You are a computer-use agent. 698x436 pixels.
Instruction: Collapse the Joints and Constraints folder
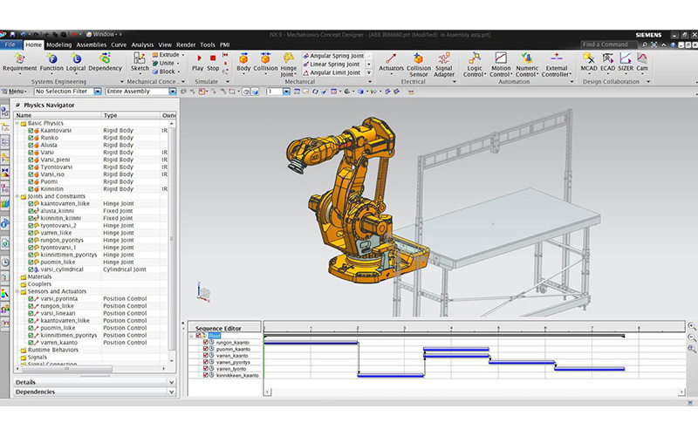pos(17,196)
